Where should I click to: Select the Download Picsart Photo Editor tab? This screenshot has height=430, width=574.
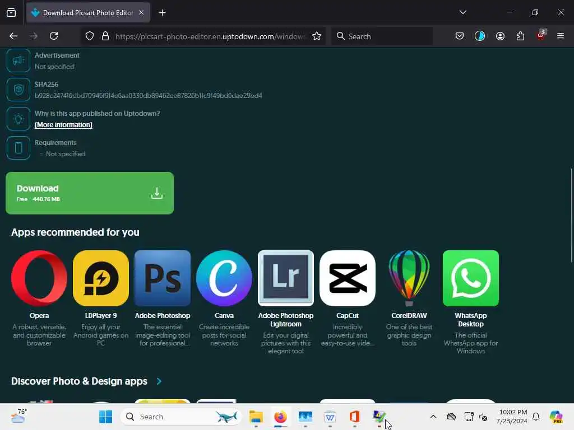coord(88,13)
